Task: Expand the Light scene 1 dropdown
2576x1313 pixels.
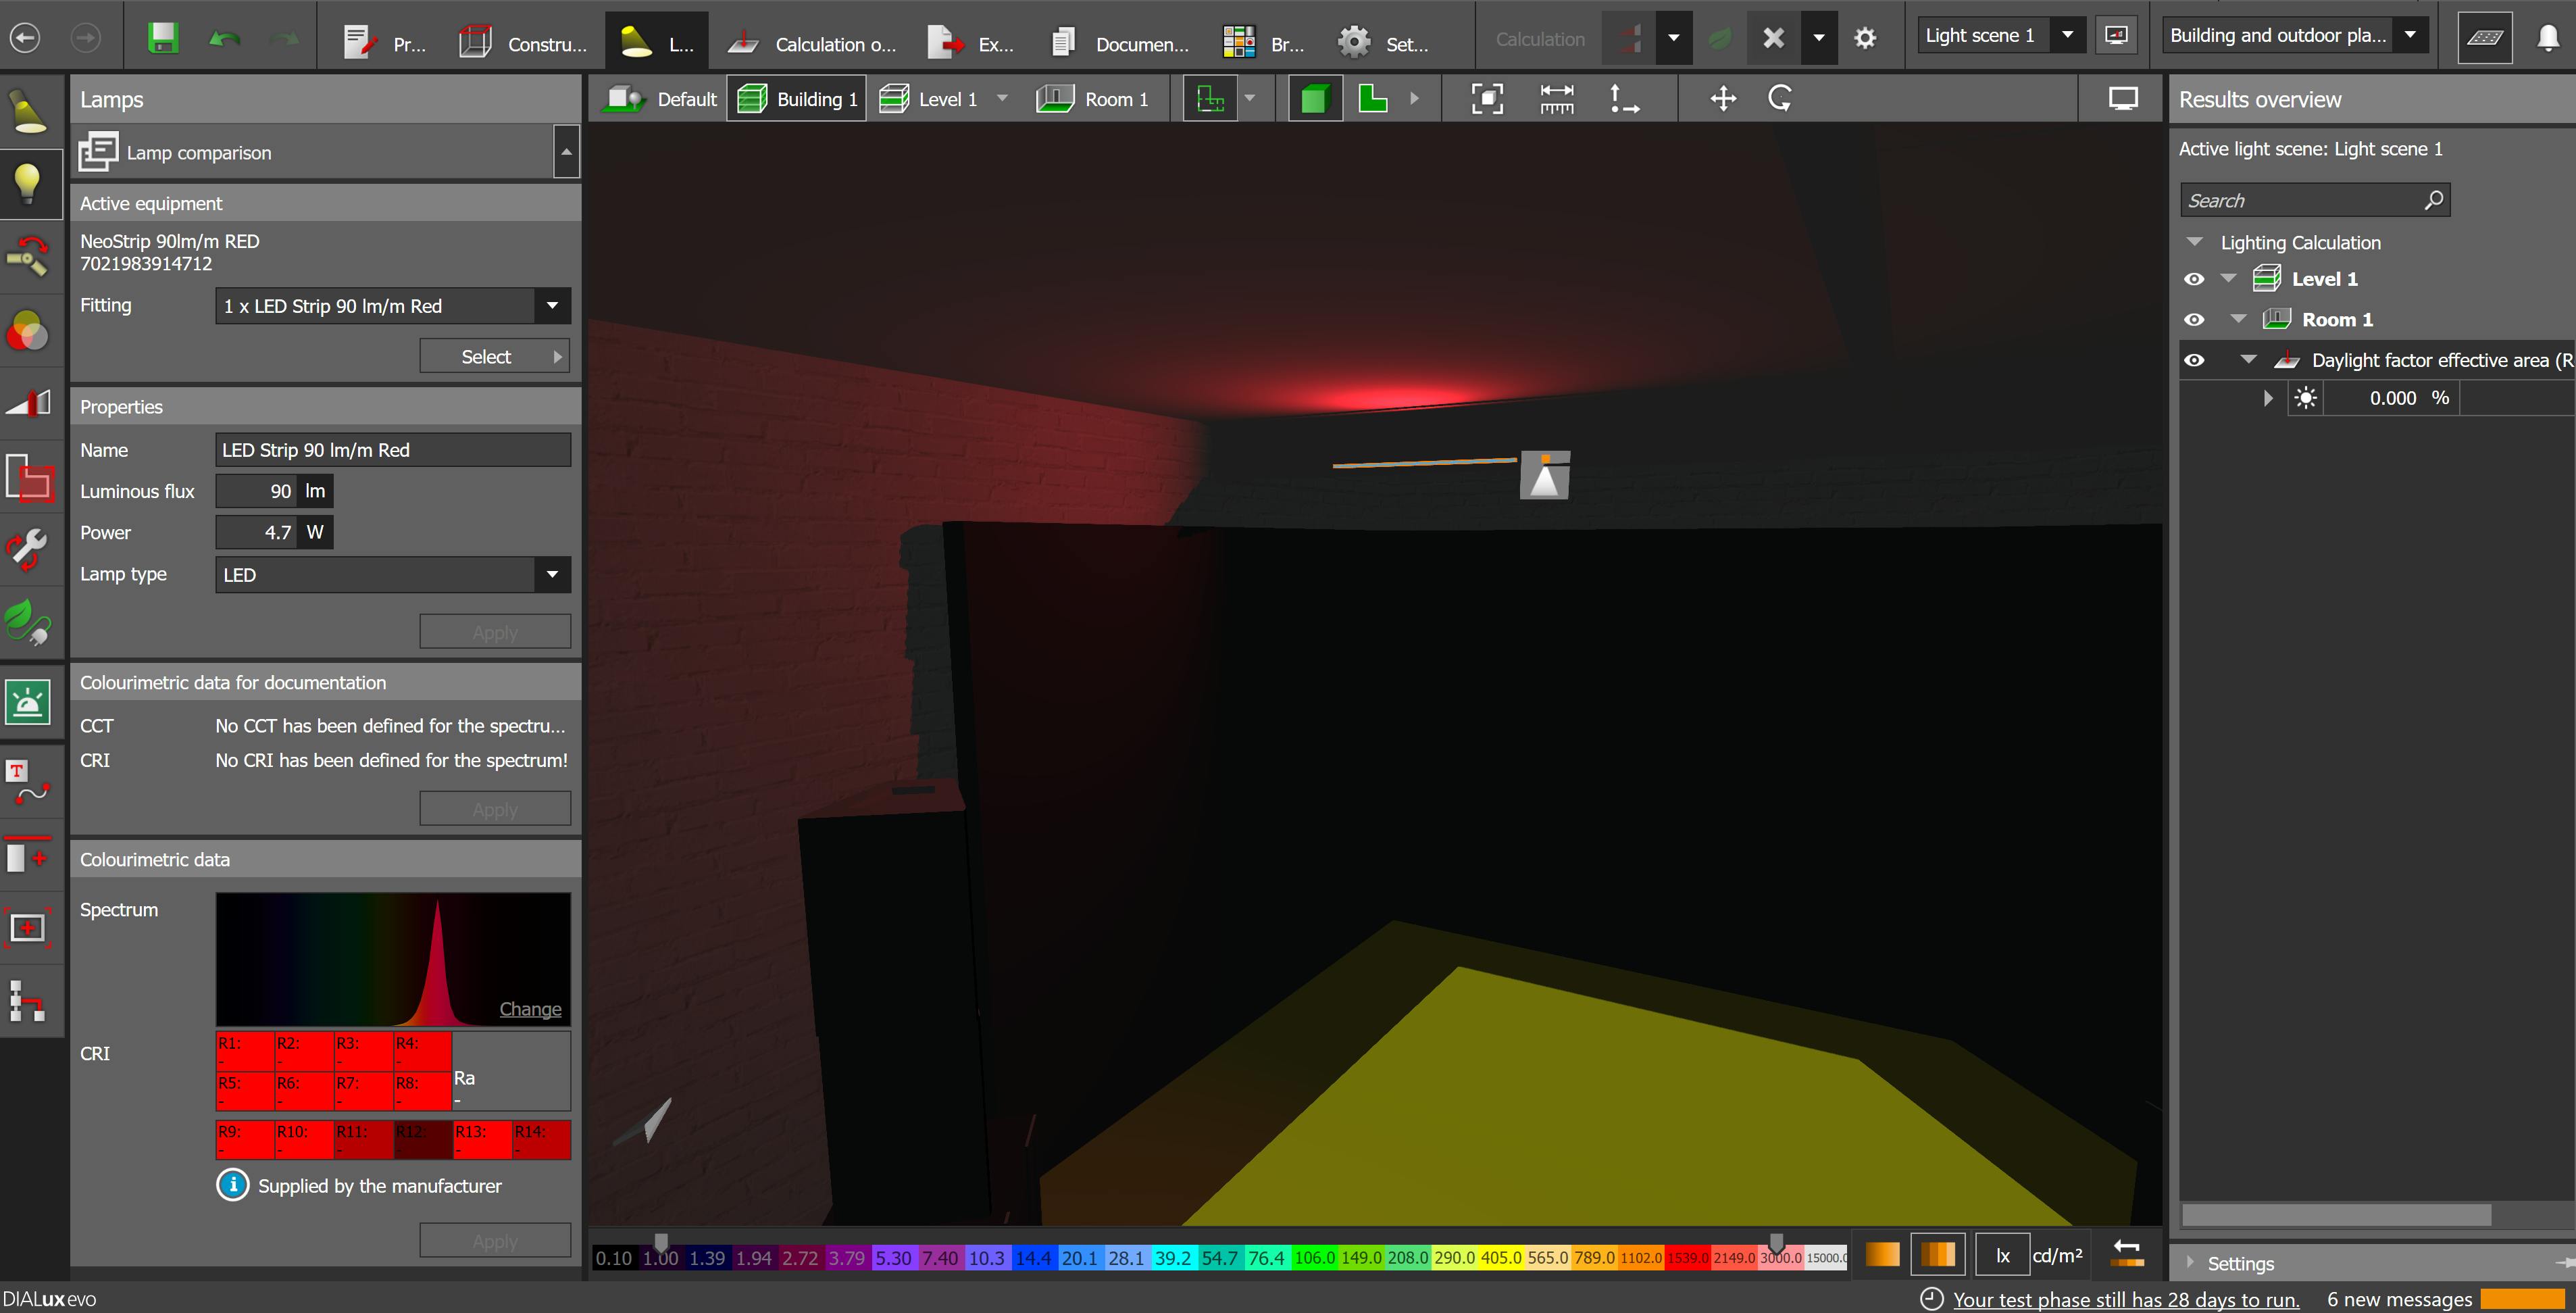Action: pyautogui.click(x=2067, y=36)
